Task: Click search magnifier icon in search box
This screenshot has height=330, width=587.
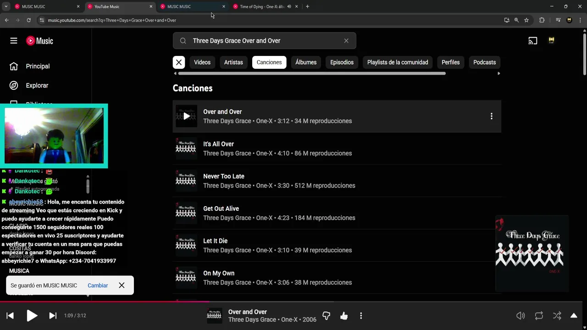Action: (x=183, y=41)
